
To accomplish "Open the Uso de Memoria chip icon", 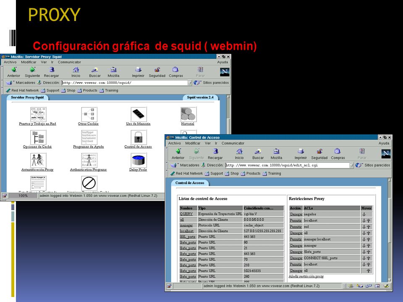I will 139,114.
